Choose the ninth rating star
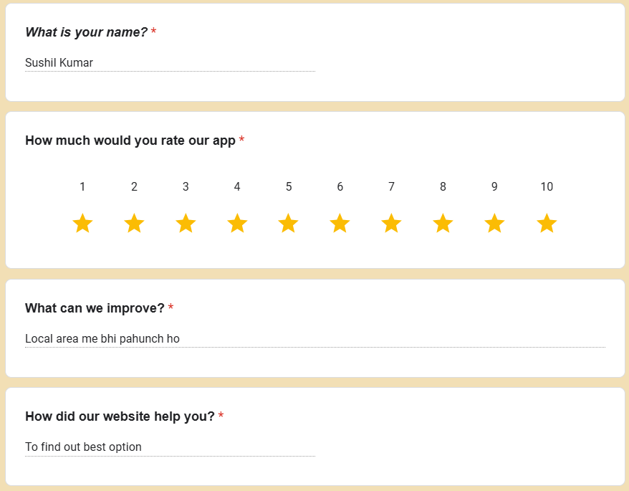The height and width of the screenshot is (491, 629). (494, 224)
